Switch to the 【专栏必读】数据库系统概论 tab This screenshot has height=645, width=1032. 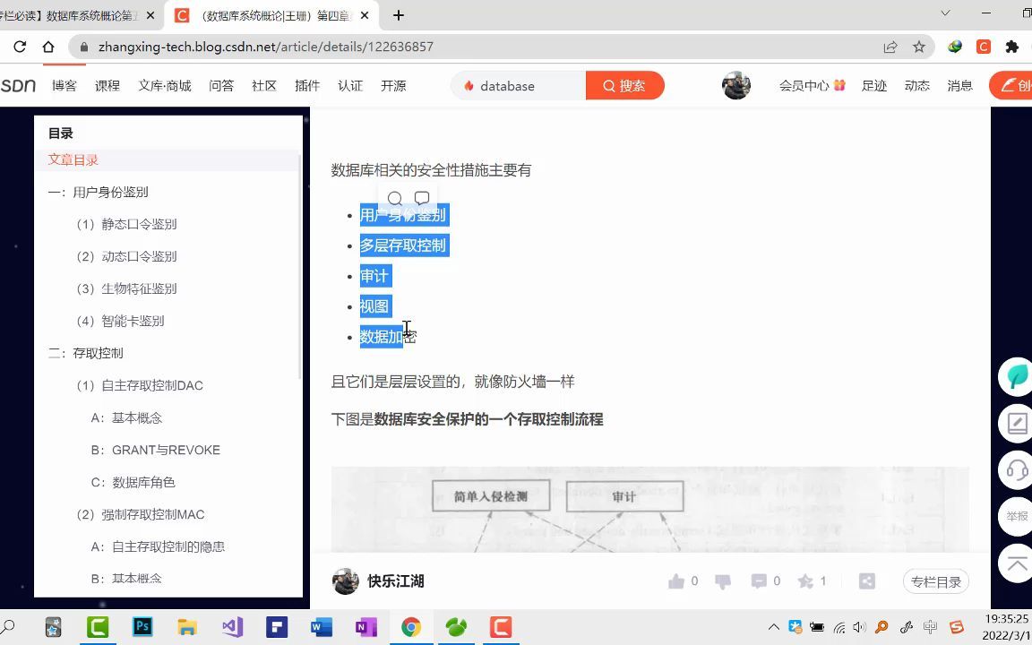click(72, 14)
